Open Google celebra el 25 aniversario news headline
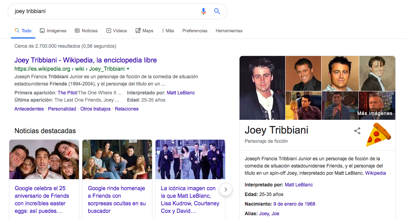407x219 pixels. pyautogui.click(x=42, y=199)
